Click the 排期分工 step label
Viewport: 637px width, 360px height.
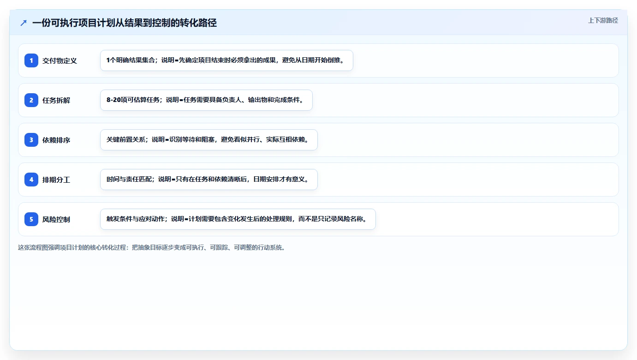(x=56, y=180)
